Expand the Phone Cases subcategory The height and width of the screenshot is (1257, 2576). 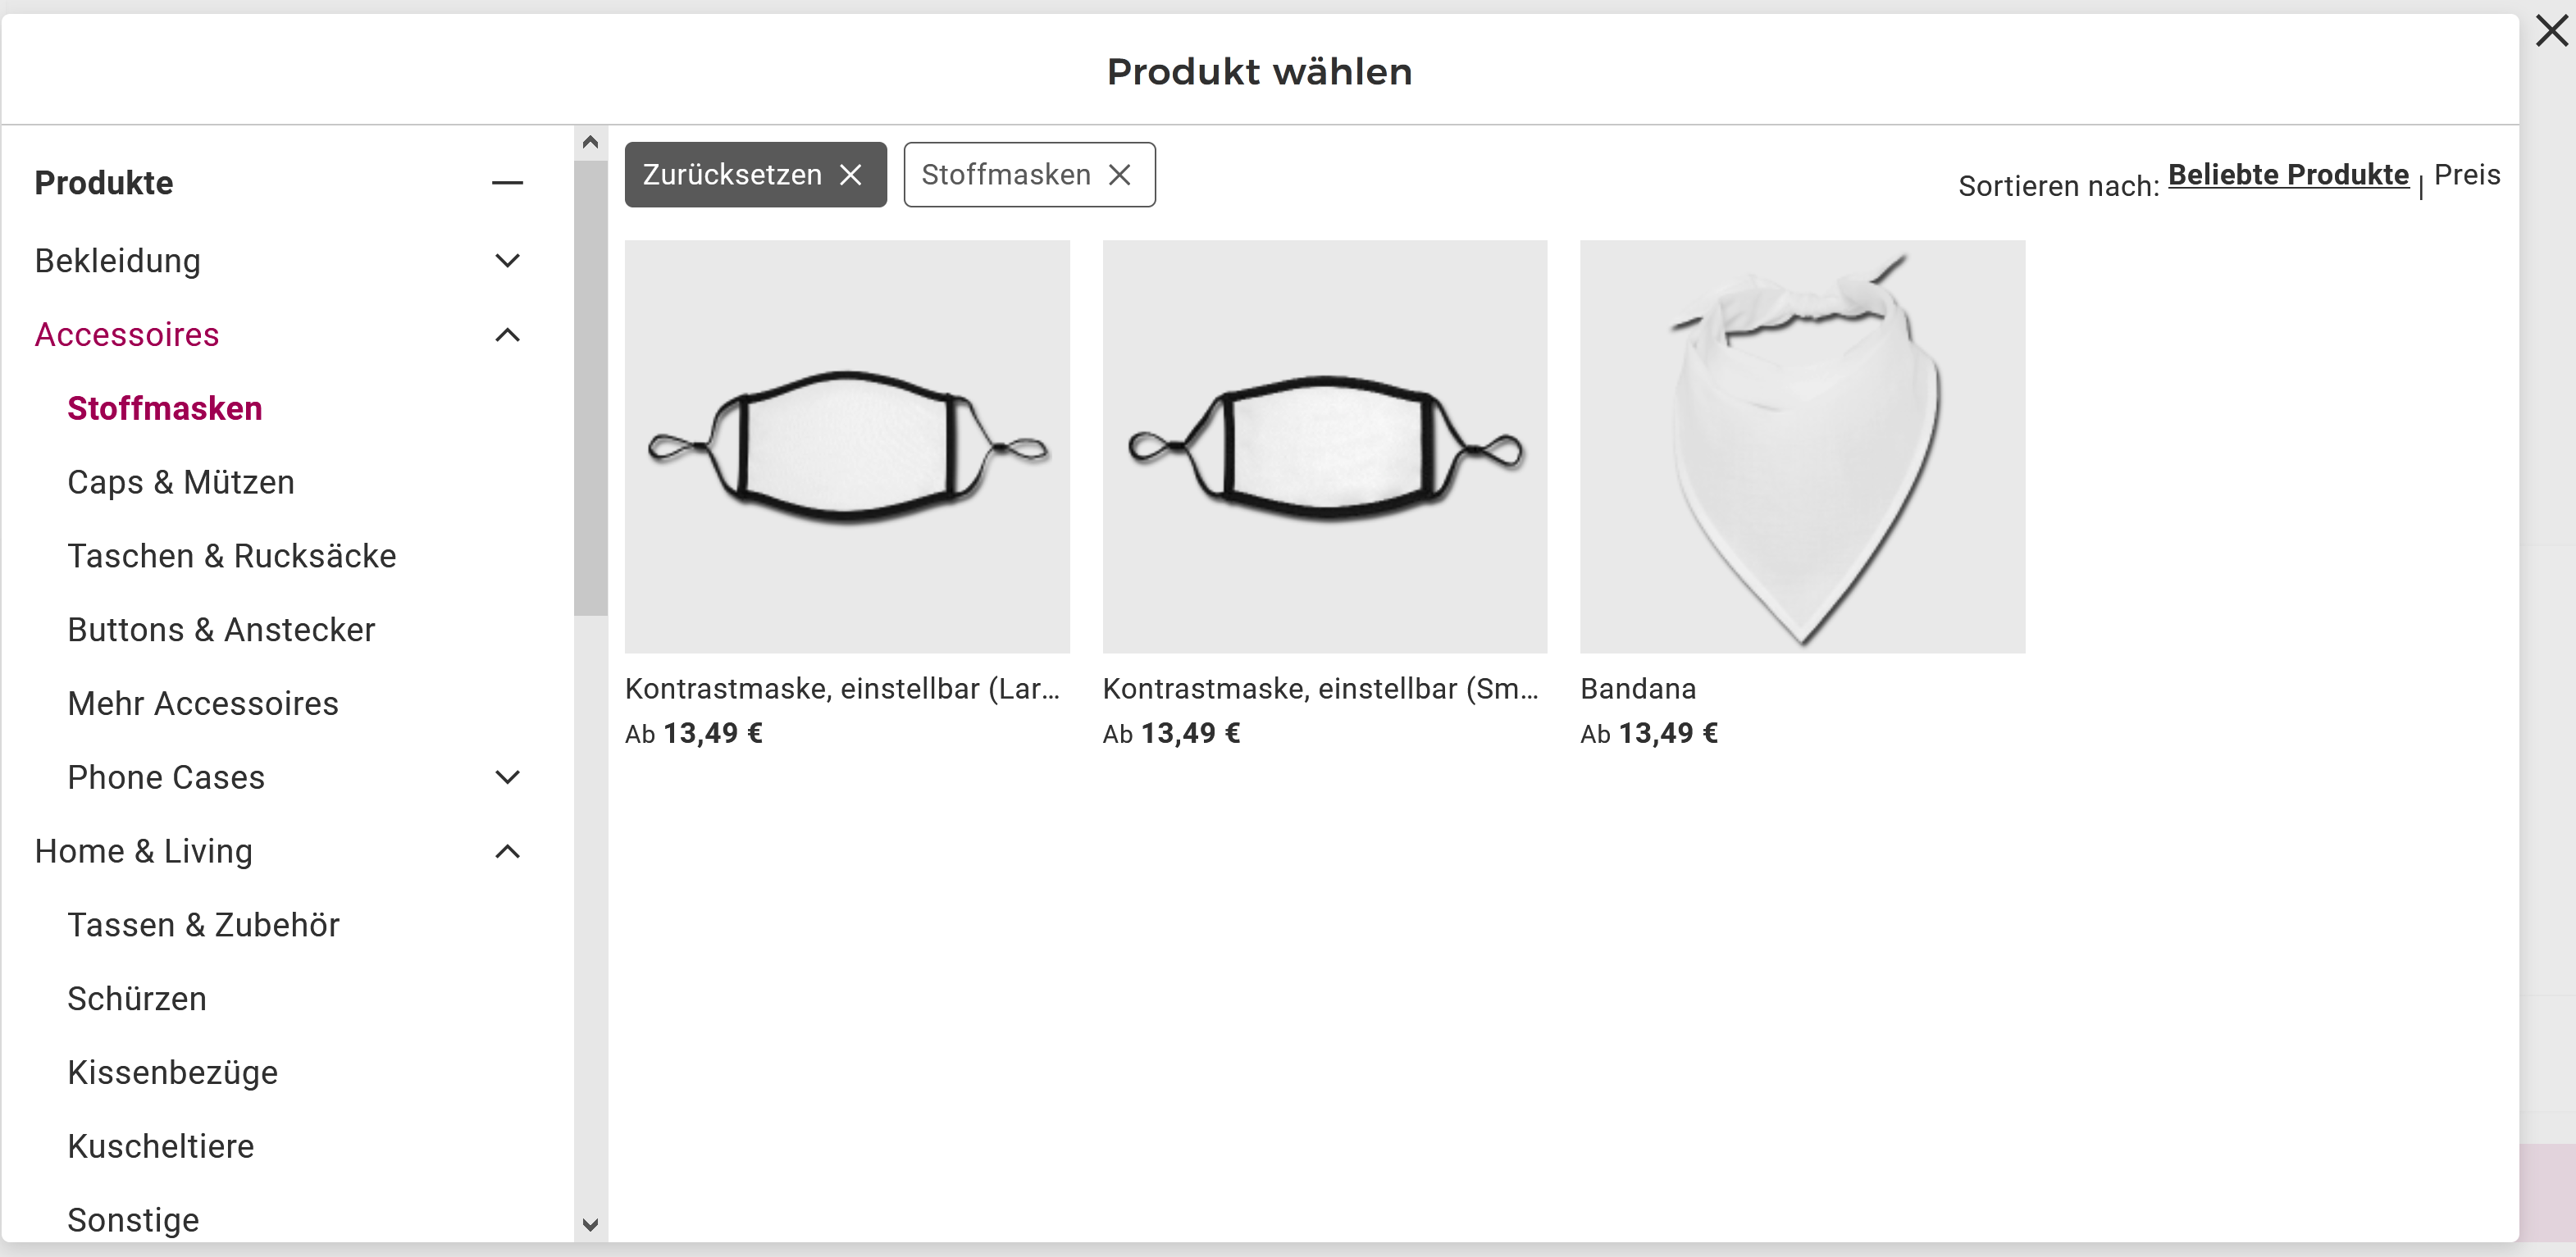(507, 777)
